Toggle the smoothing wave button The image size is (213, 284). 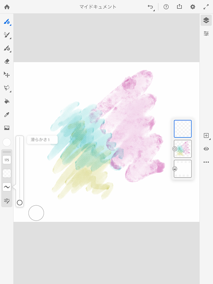point(7,187)
